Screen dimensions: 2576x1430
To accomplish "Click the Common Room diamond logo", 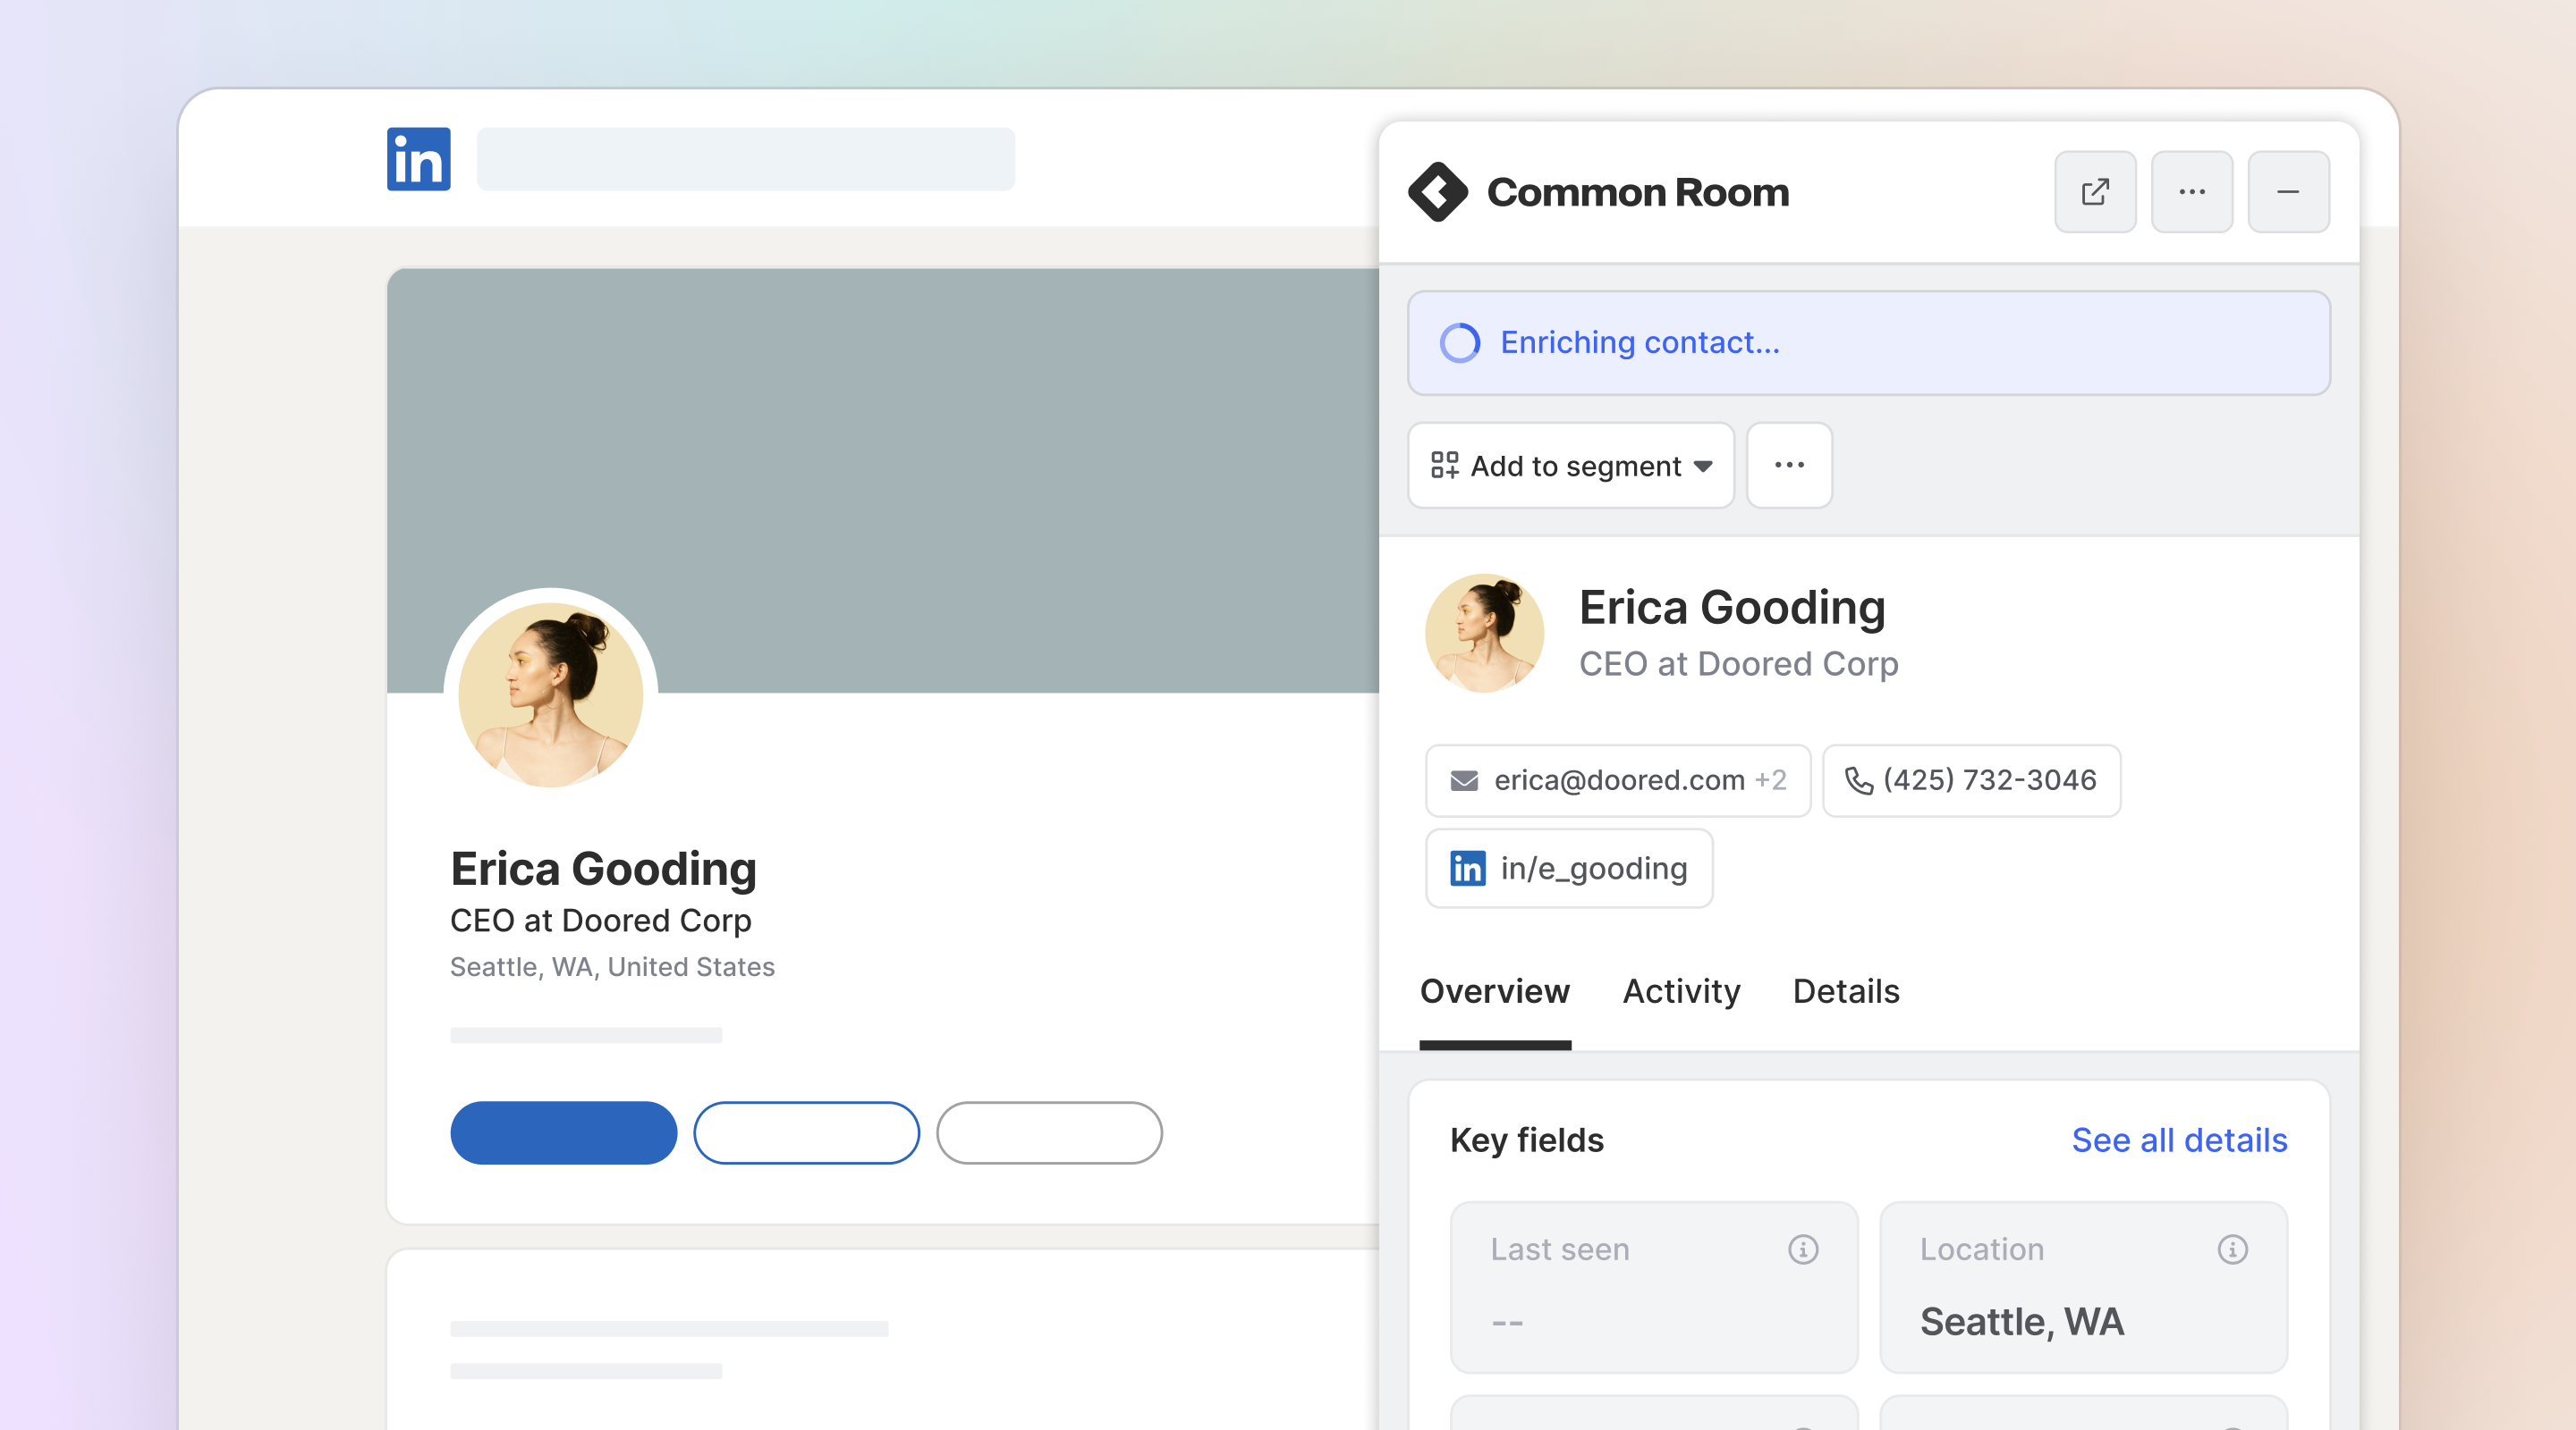I will [1437, 192].
